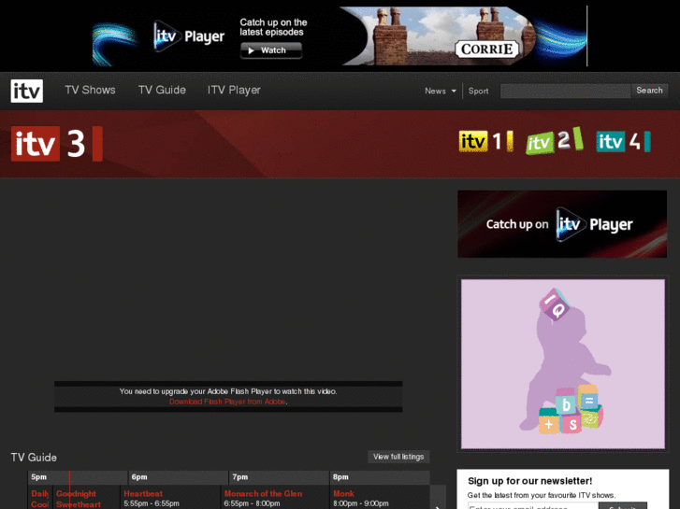
Task: Open the TV Shows menu
Action: point(90,90)
